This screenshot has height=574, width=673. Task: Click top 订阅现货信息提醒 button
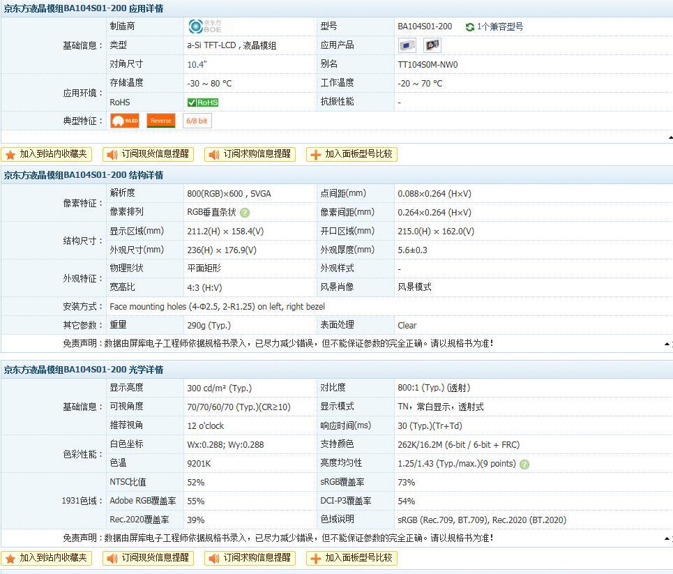(x=149, y=154)
